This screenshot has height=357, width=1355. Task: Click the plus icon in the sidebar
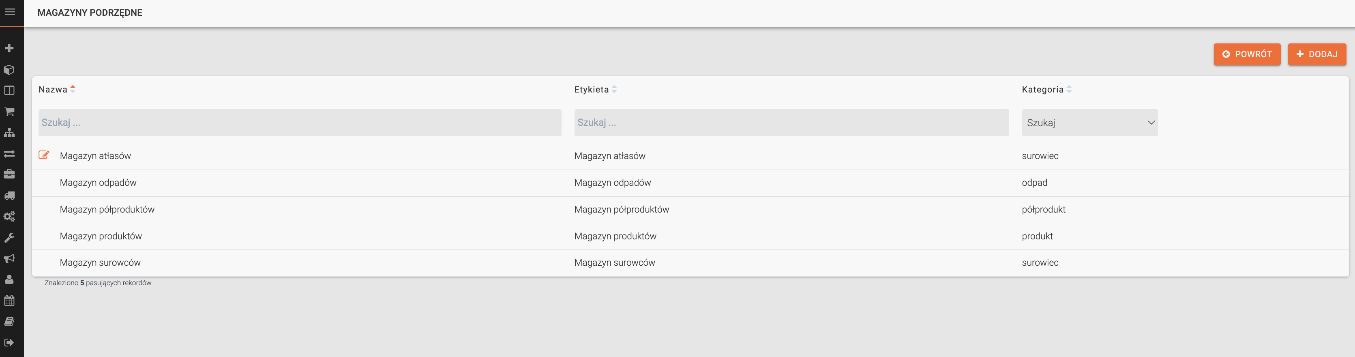[9, 48]
